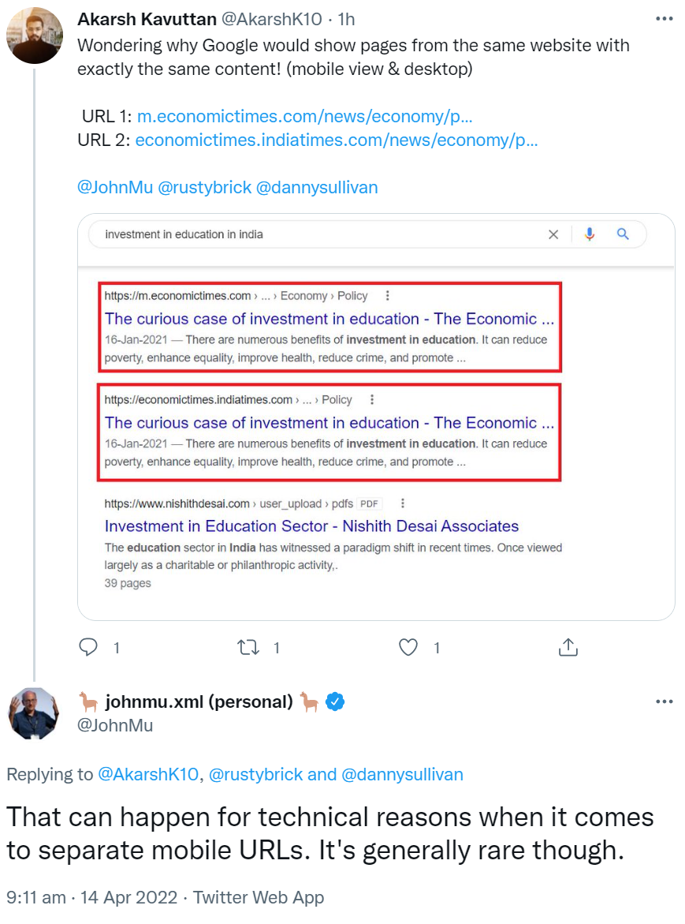
Task: Clear the search box with X icon
Action: pos(553,234)
